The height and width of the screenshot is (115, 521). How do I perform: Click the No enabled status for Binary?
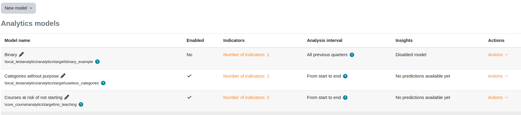(189, 55)
